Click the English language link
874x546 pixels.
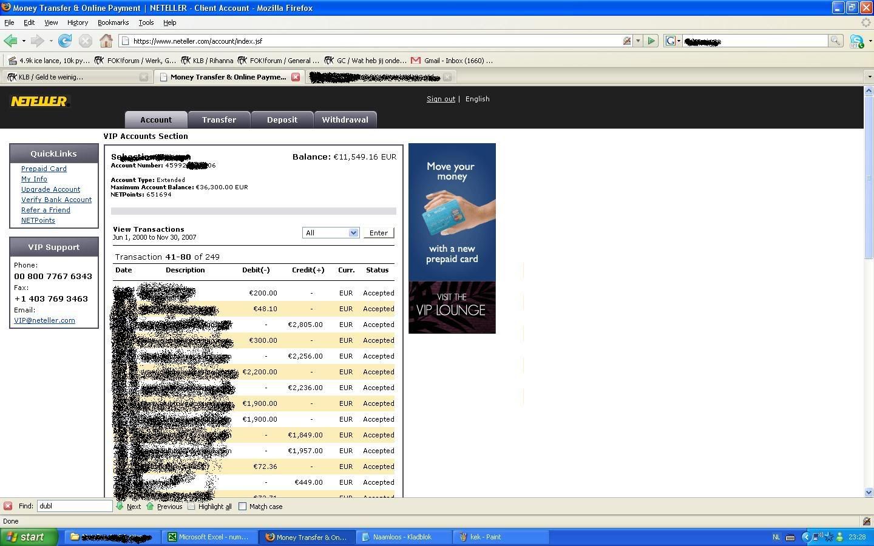pyautogui.click(x=477, y=99)
